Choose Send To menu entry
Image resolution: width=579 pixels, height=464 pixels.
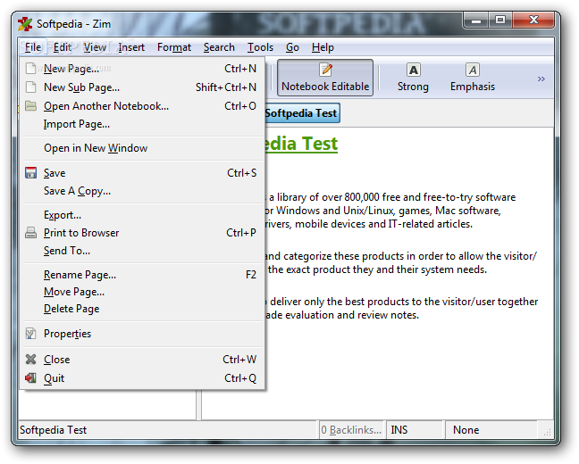click(x=144, y=251)
